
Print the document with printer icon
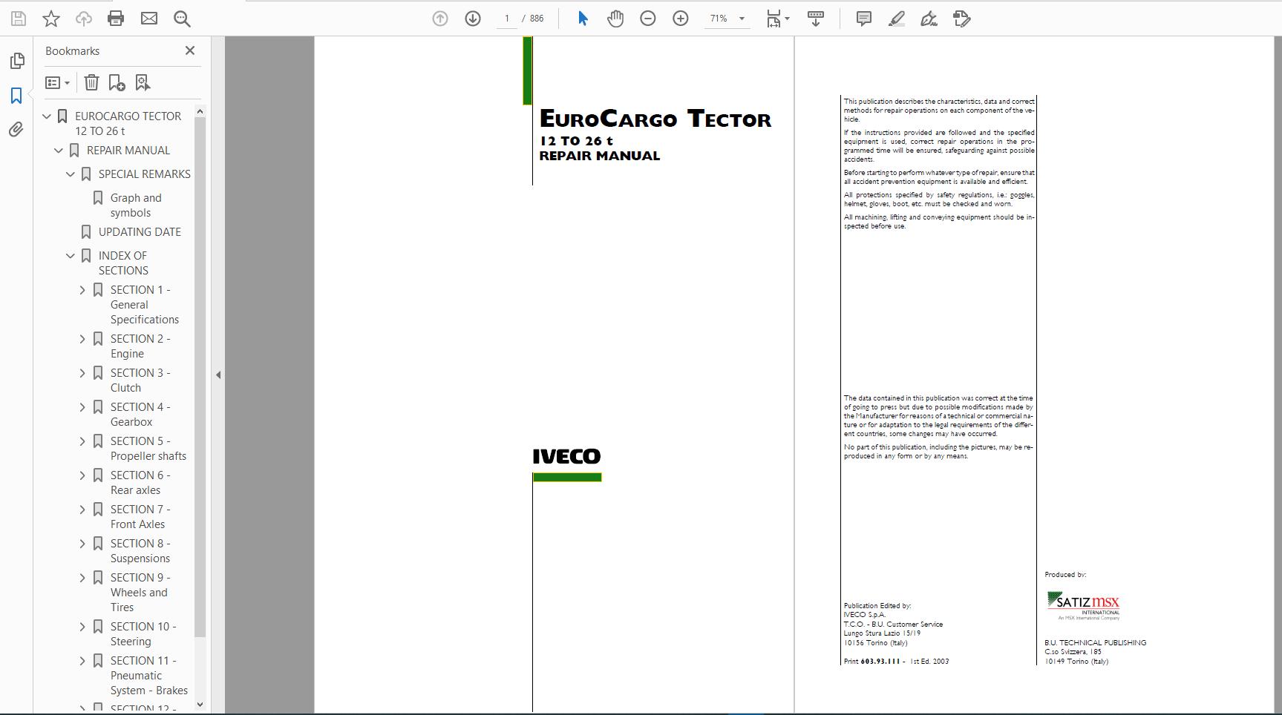[x=116, y=19]
